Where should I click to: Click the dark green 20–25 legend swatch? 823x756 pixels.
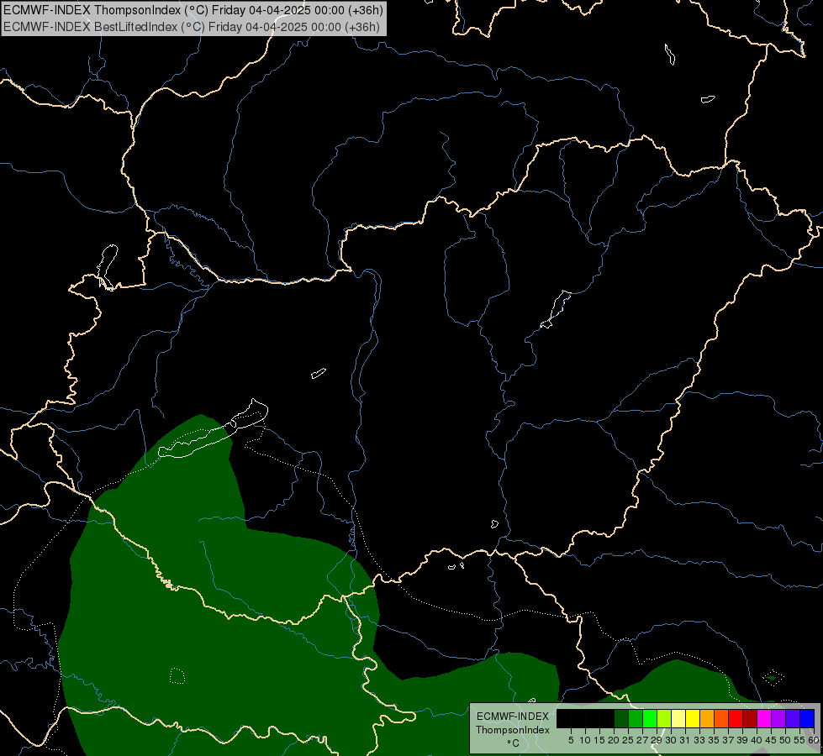pyautogui.click(x=621, y=718)
